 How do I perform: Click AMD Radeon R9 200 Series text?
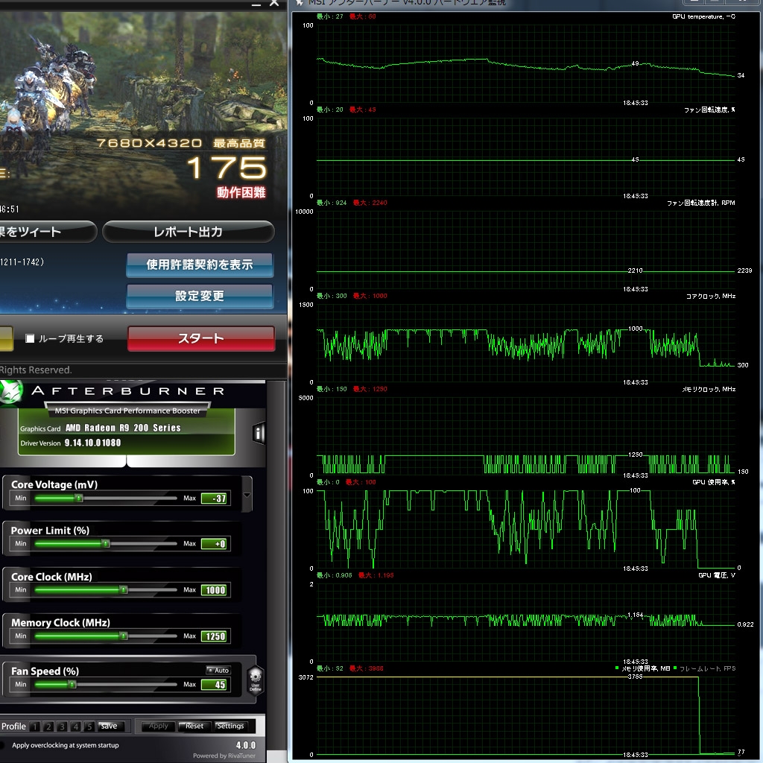(123, 428)
